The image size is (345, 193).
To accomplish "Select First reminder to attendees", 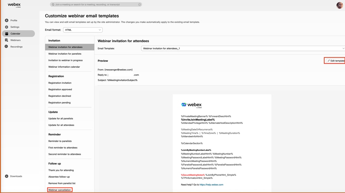I will (x=63, y=148).
